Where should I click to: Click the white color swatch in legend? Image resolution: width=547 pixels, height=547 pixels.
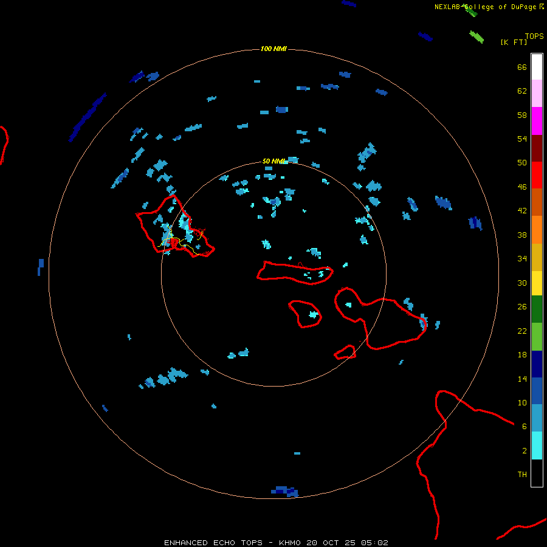(x=537, y=67)
